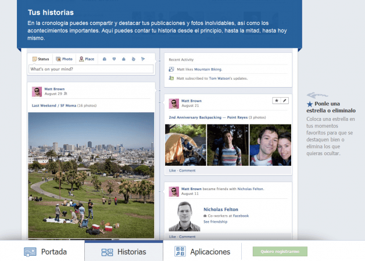Open the orange tent camping photo
The width and height of the screenshot is (365, 261).
pyautogui.click(x=185, y=145)
